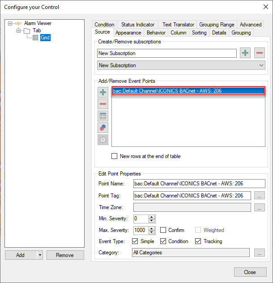Open the Behavior tab

(156, 33)
